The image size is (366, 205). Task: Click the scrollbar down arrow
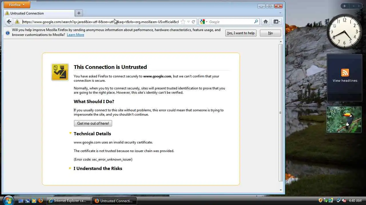click(x=281, y=190)
